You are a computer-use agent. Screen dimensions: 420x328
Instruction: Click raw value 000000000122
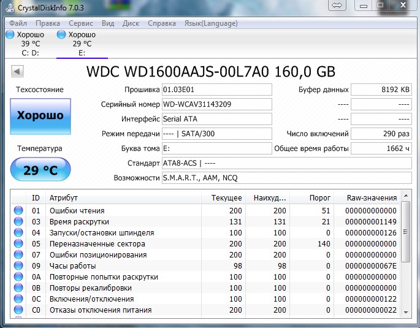click(x=371, y=299)
